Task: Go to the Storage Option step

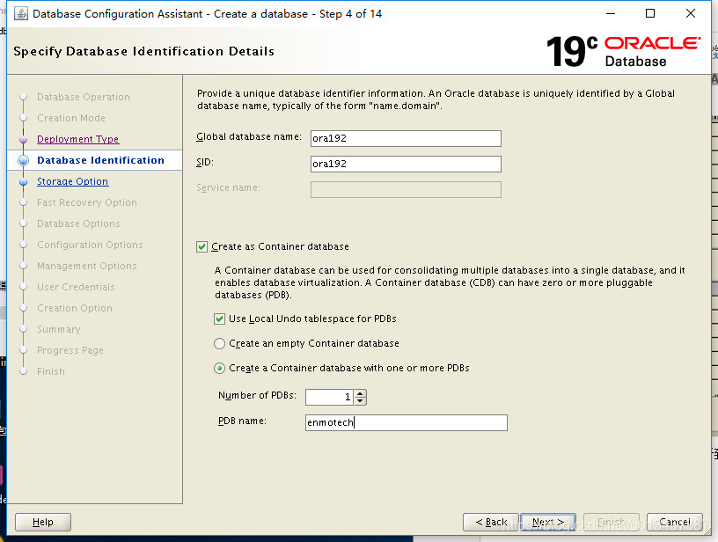Action: point(73,181)
